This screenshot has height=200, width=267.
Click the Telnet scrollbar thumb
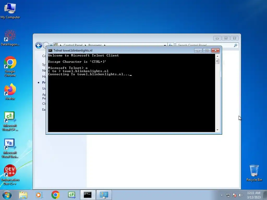pos(217,61)
